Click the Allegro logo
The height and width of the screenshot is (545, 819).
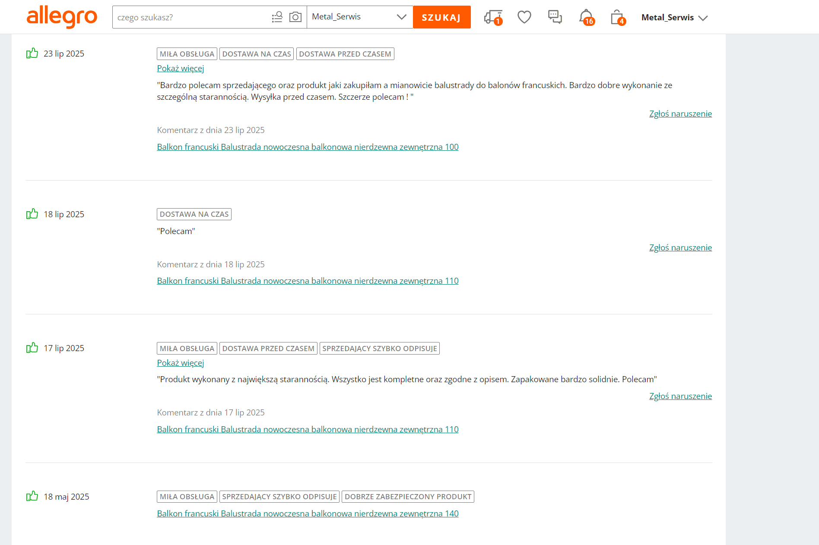tap(62, 17)
